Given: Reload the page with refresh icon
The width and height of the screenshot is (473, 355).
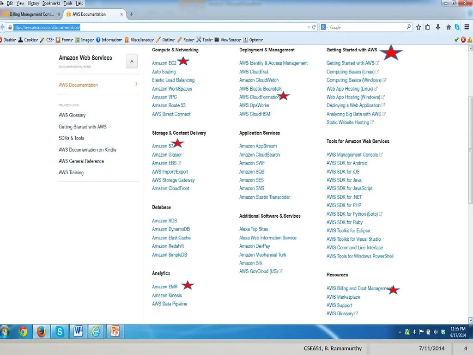Looking at the screenshot, I should point(314,27).
